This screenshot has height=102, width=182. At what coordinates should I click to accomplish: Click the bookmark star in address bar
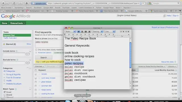[141, 3]
